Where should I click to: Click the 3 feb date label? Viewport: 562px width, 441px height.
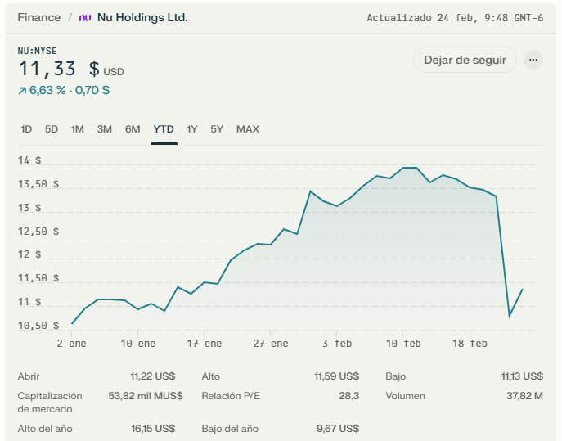coord(337,344)
